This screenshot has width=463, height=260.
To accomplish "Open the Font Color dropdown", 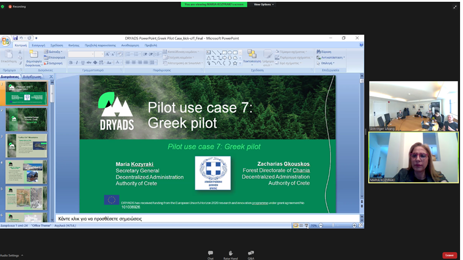I will tap(118, 62).
